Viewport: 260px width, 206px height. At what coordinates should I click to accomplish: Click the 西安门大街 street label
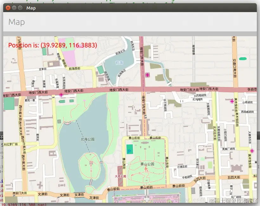click(20, 193)
